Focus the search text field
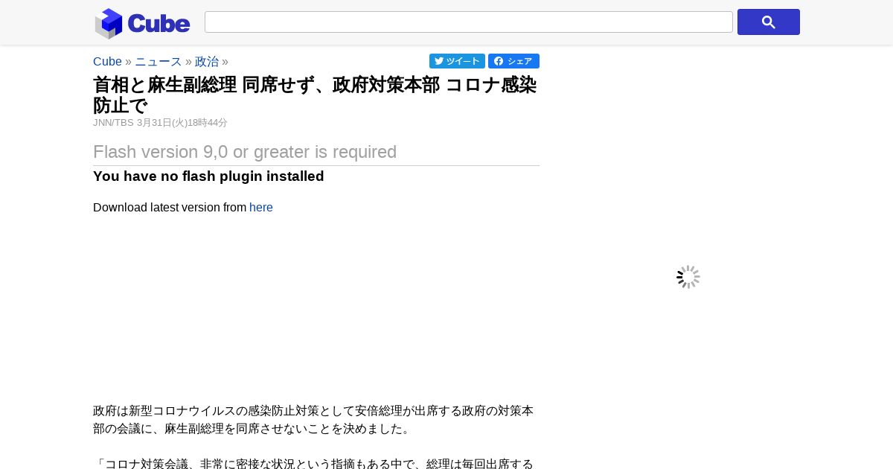This screenshot has height=469, width=893. [x=469, y=22]
